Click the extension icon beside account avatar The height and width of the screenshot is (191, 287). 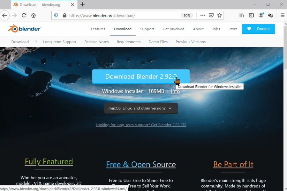click(270, 15)
